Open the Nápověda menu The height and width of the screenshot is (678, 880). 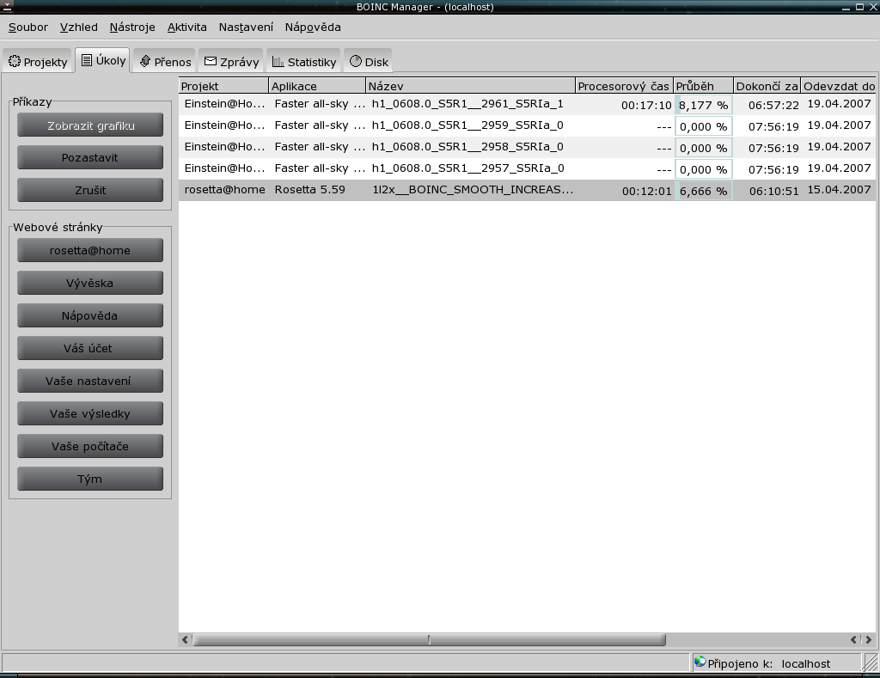point(313,27)
